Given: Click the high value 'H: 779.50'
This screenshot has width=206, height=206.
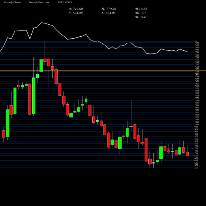Looking at the screenshot, I should [109, 9].
